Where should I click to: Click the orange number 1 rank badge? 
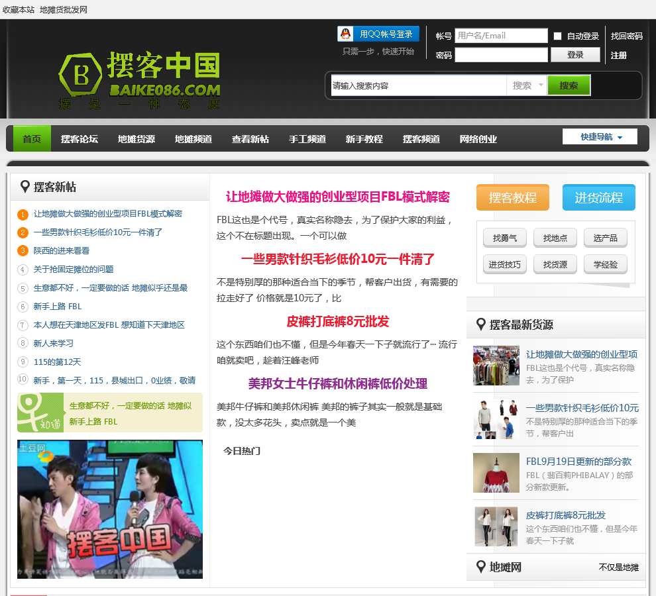[23, 215]
